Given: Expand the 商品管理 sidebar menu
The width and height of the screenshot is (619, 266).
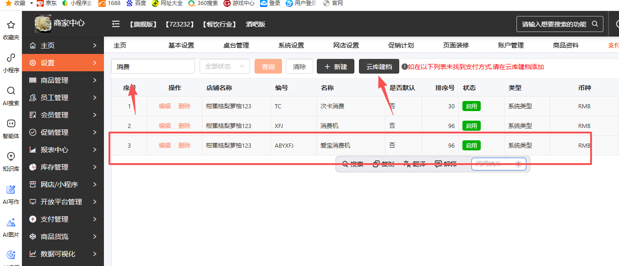Looking at the screenshot, I should [x=63, y=80].
